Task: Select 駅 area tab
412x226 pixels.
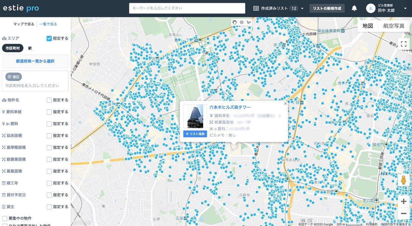Action: (x=30, y=48)
